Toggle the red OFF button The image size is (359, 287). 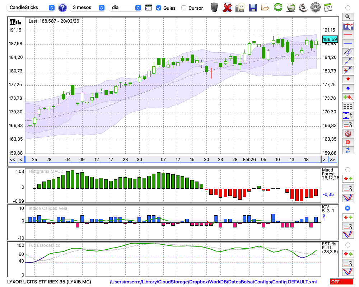[x=342, y=282]
